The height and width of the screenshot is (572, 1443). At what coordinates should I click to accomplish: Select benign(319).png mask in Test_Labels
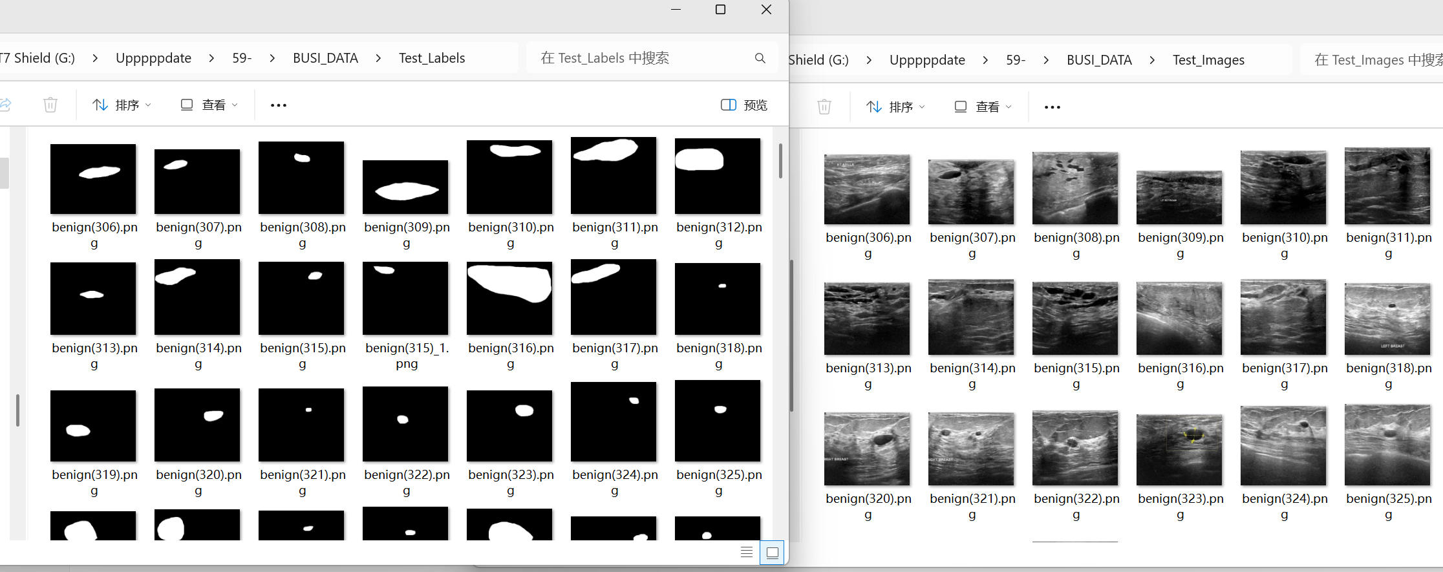tap(93, 426)
